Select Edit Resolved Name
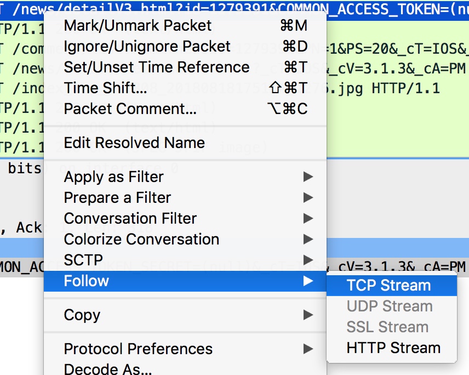 click(x=185, y=143)
